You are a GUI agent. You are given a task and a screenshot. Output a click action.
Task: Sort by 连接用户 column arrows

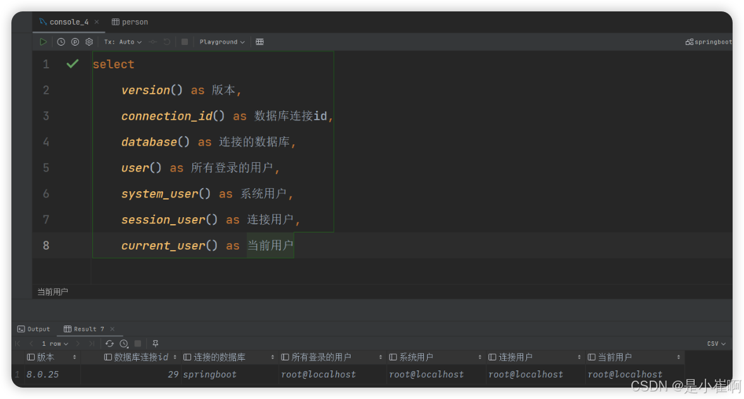tap(580, 357)
